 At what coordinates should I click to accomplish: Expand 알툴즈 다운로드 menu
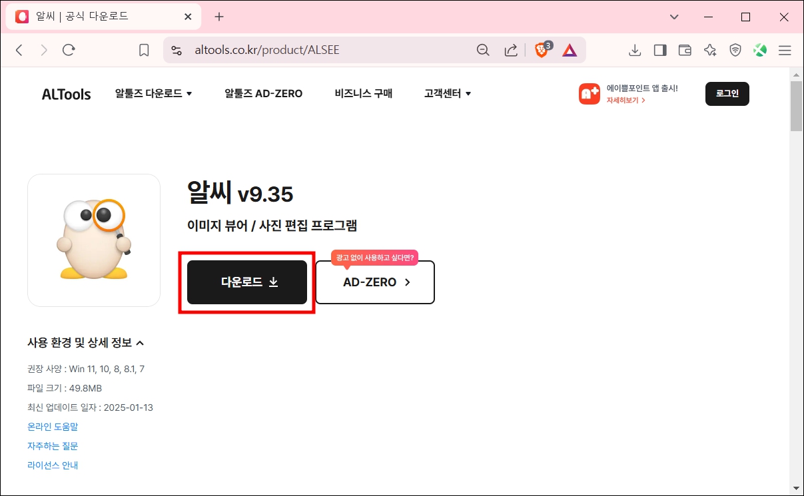pyautogui.click(x=153, y=94)
